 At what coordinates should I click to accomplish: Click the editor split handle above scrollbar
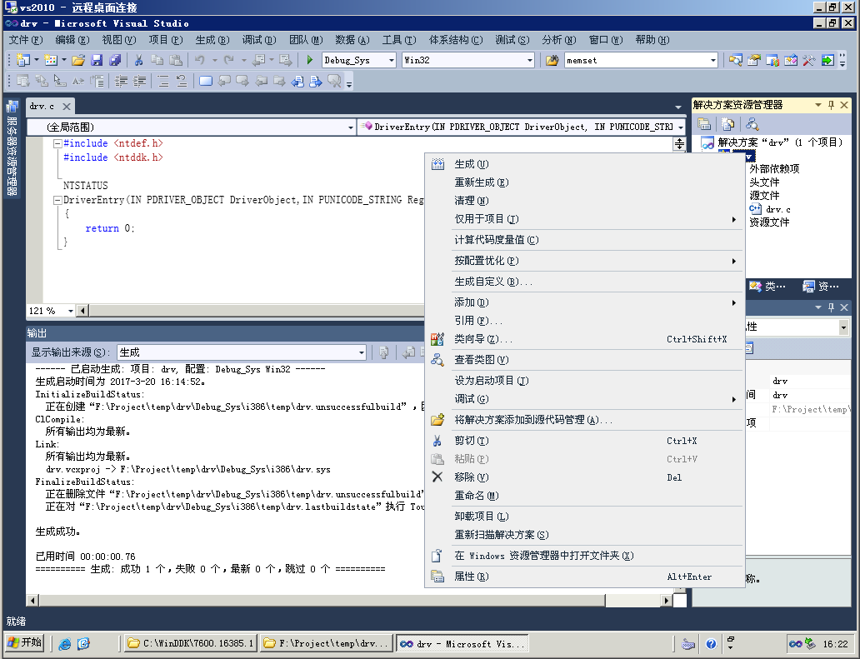[679, 144]
